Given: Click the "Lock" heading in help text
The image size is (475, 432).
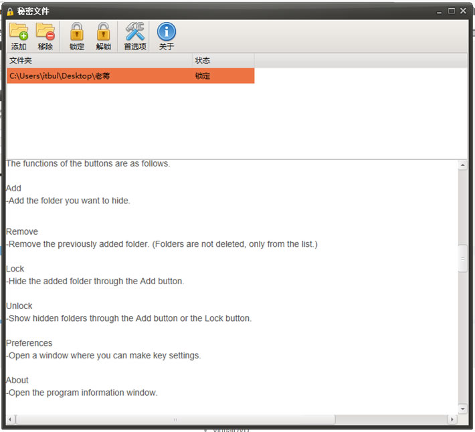Looking at the screenshot, I should point(15,269).
